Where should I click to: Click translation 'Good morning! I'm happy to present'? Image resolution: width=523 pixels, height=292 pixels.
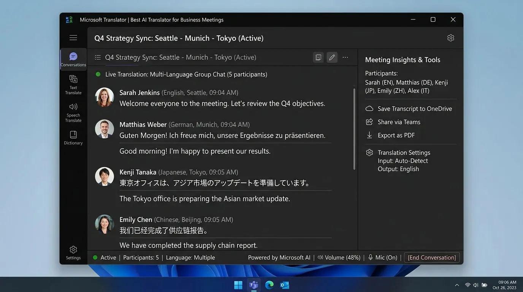pos(195,151)
